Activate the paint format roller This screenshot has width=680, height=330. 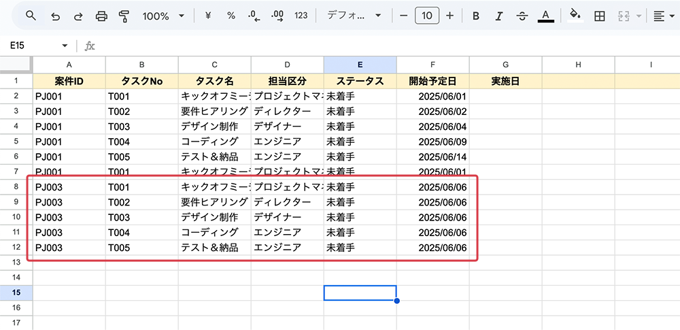[x=124, y=16]
